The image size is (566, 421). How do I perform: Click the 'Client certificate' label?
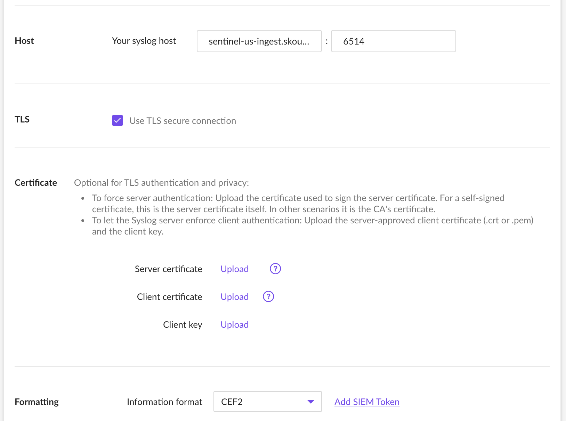170,297
